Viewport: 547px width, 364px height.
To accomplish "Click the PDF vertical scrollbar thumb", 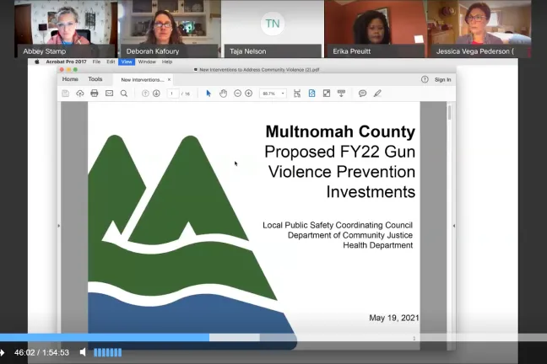I will click(x=449, y=113).
